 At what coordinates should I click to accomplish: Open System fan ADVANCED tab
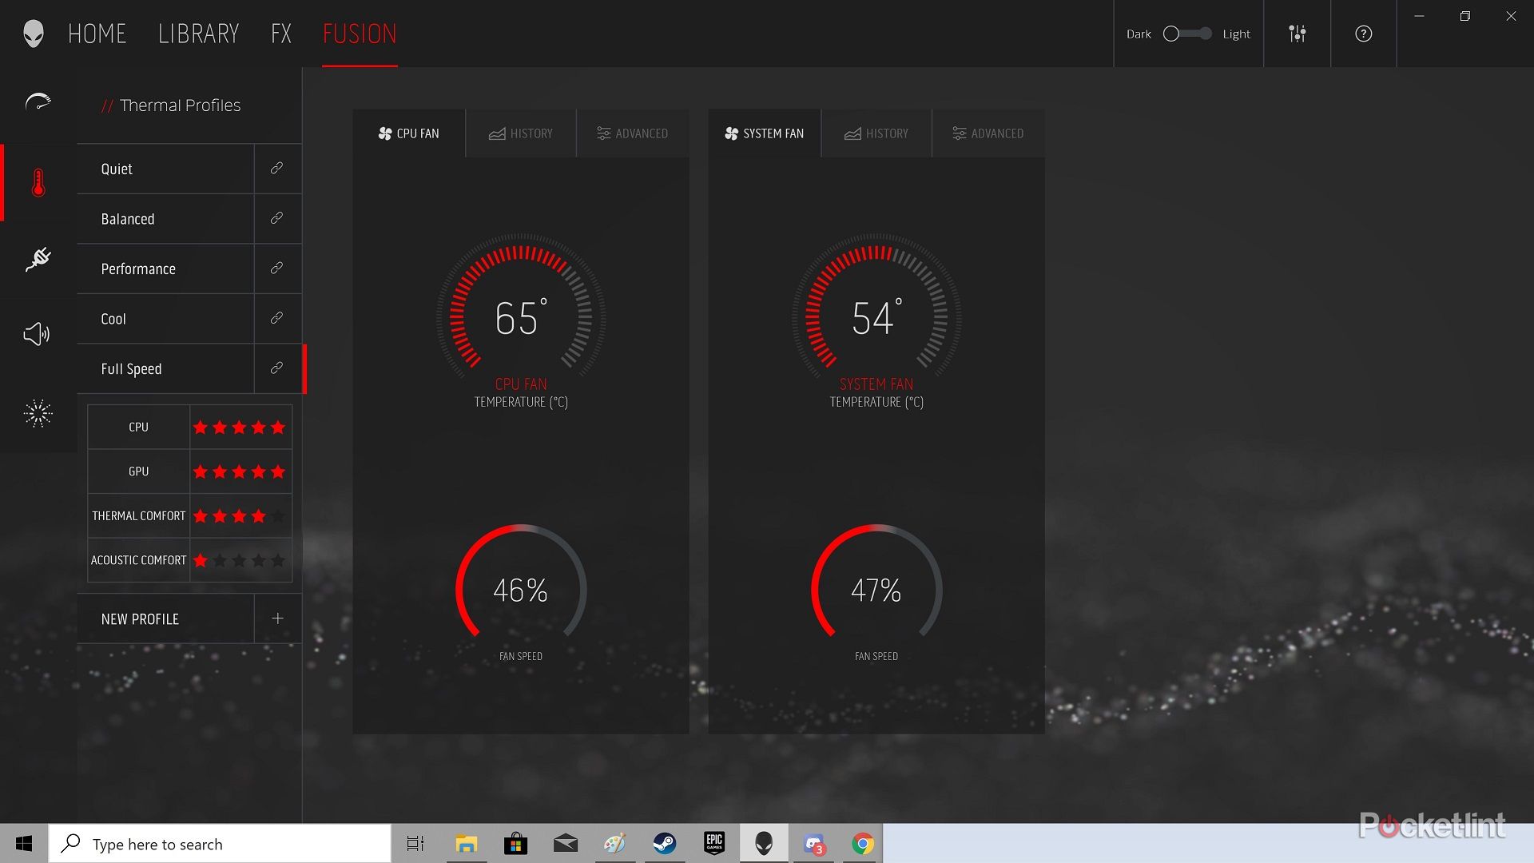coord(988,133)
